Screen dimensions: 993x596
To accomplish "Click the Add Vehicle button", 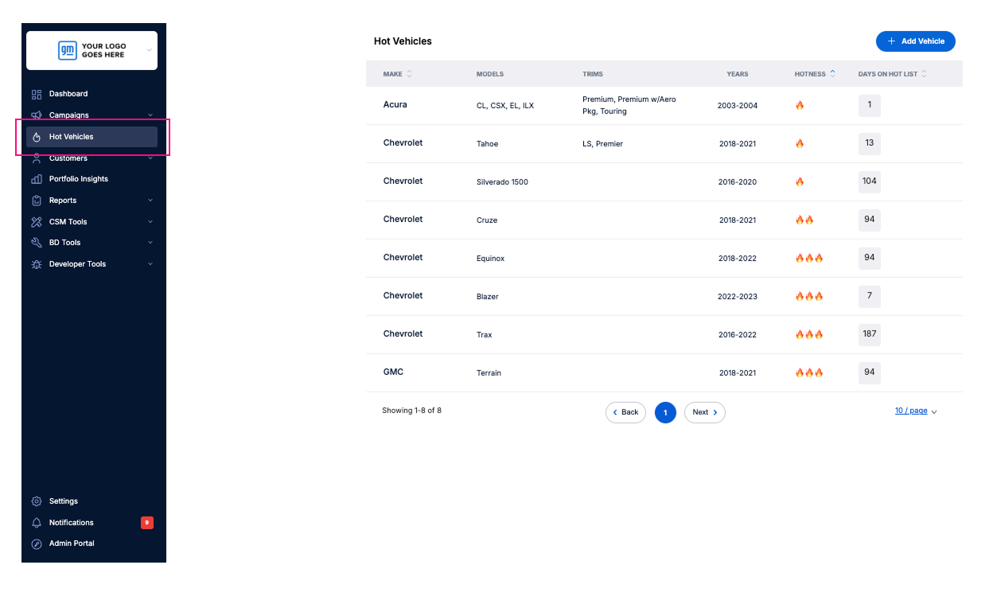I will pyautogui.click(x=915, y=41).
